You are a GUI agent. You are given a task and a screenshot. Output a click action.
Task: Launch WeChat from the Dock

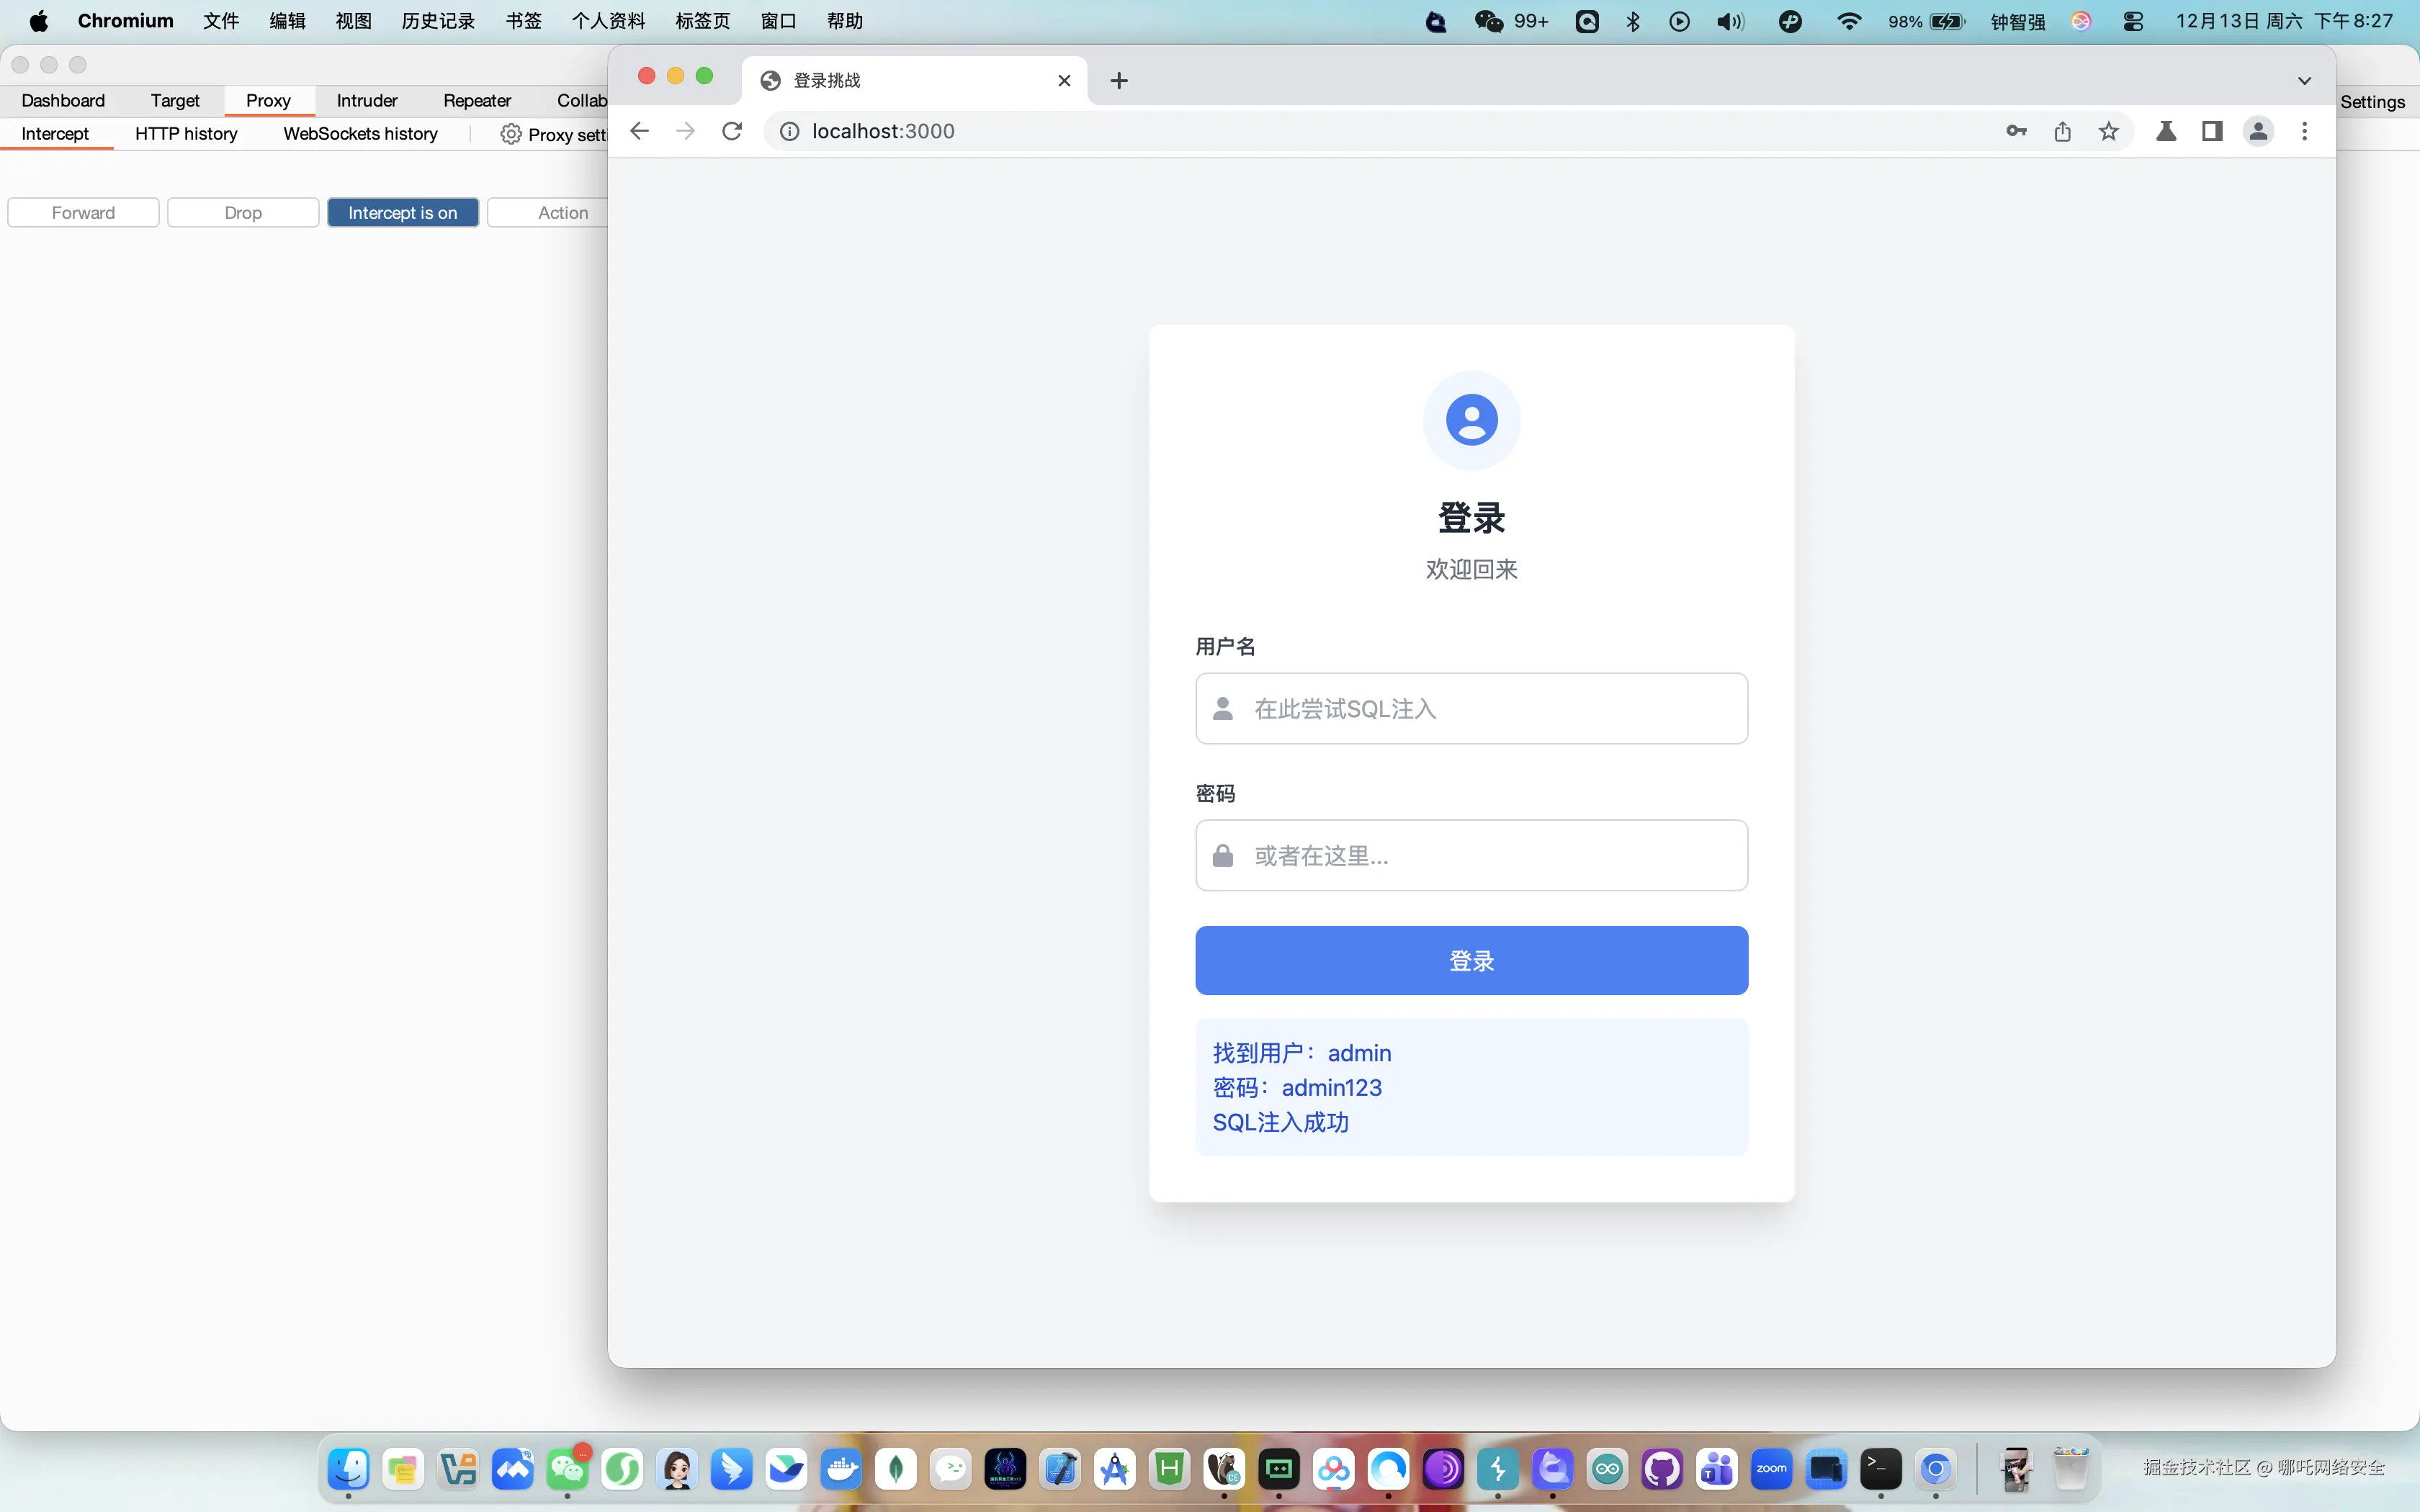pyautogui.click(x=567, y=1469)
